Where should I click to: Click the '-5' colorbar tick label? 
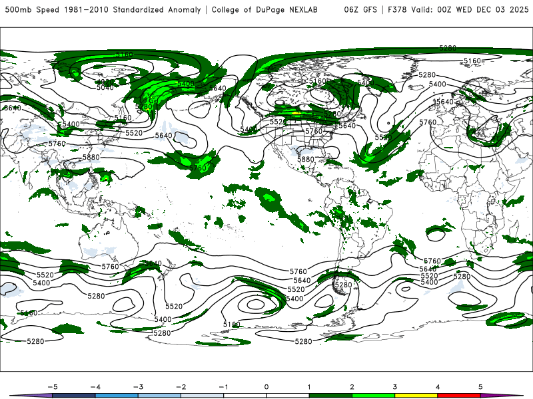[x=53, y=387]
